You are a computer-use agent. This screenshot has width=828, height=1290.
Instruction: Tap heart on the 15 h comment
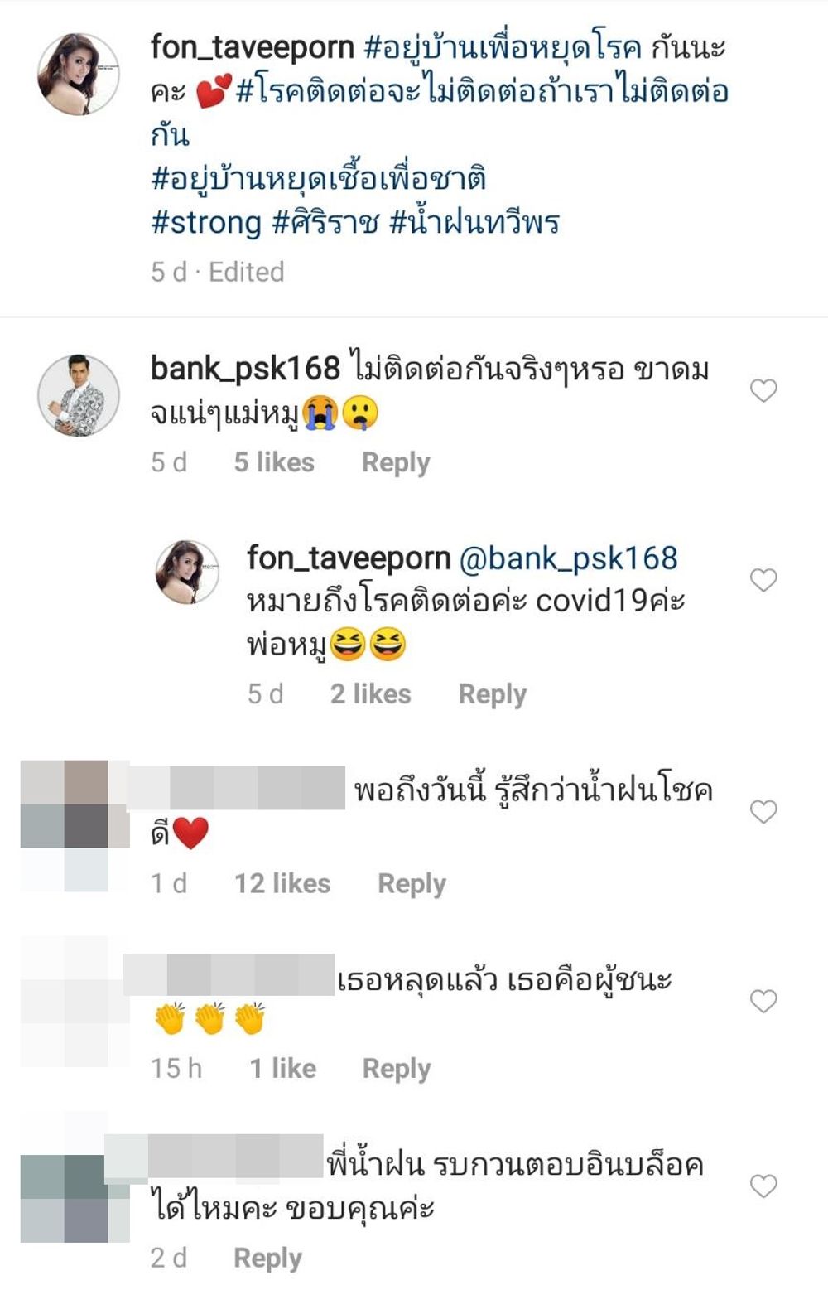(763, 1002)
